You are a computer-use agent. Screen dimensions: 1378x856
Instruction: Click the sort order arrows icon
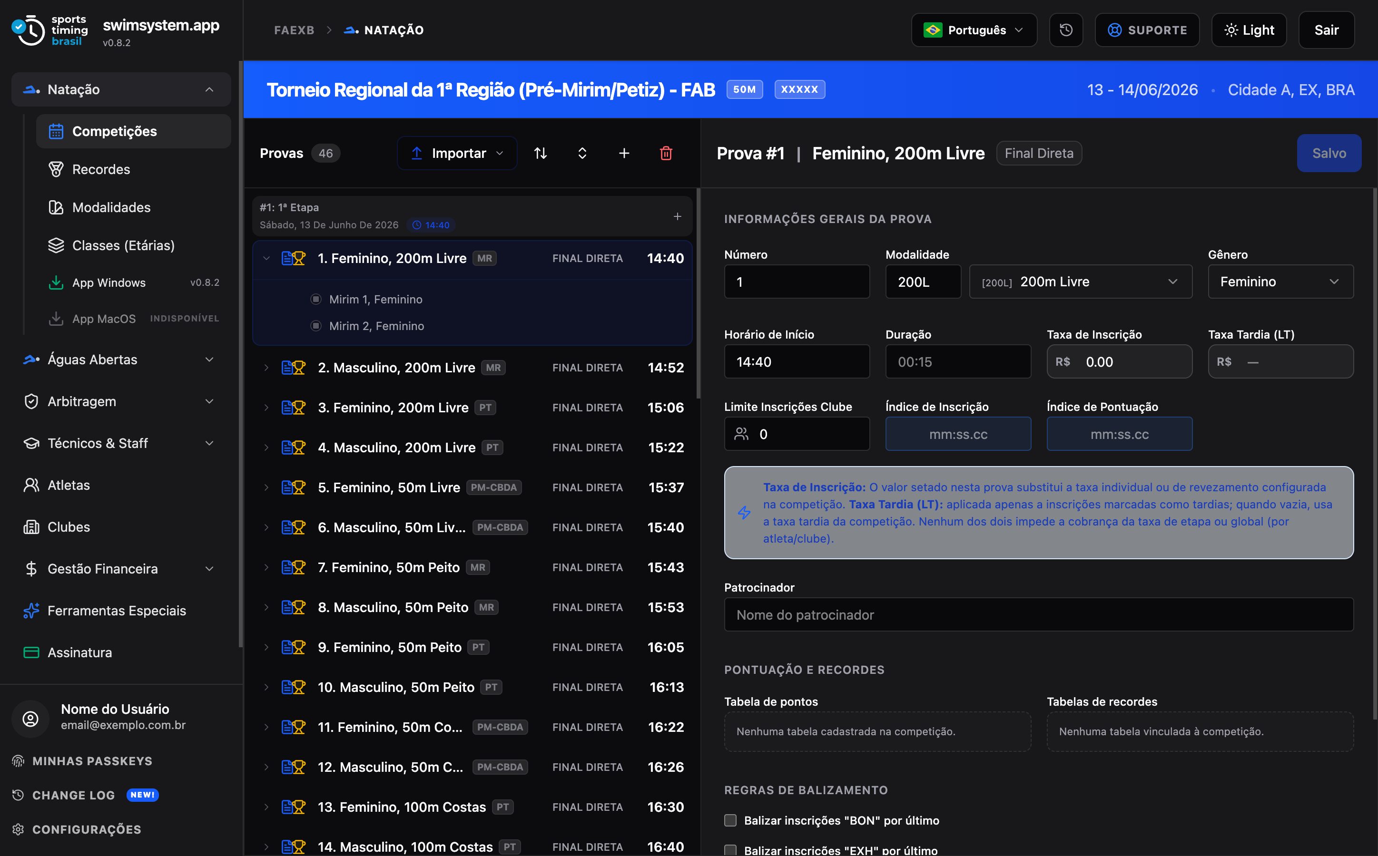pos(541,153)
